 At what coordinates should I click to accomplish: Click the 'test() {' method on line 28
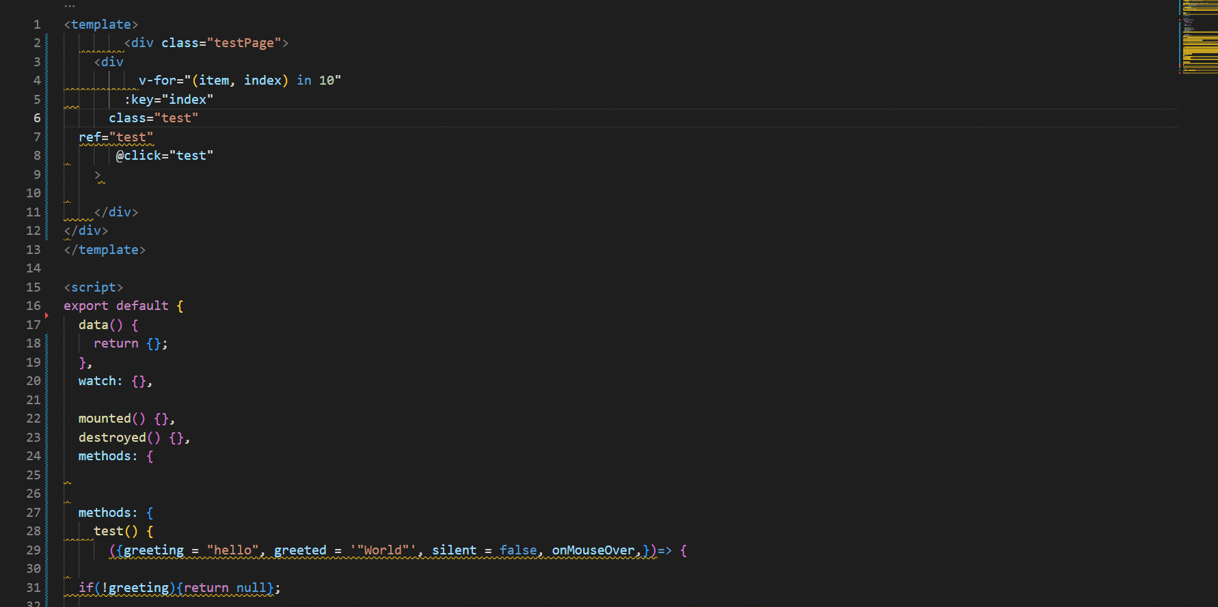(124, 531)
